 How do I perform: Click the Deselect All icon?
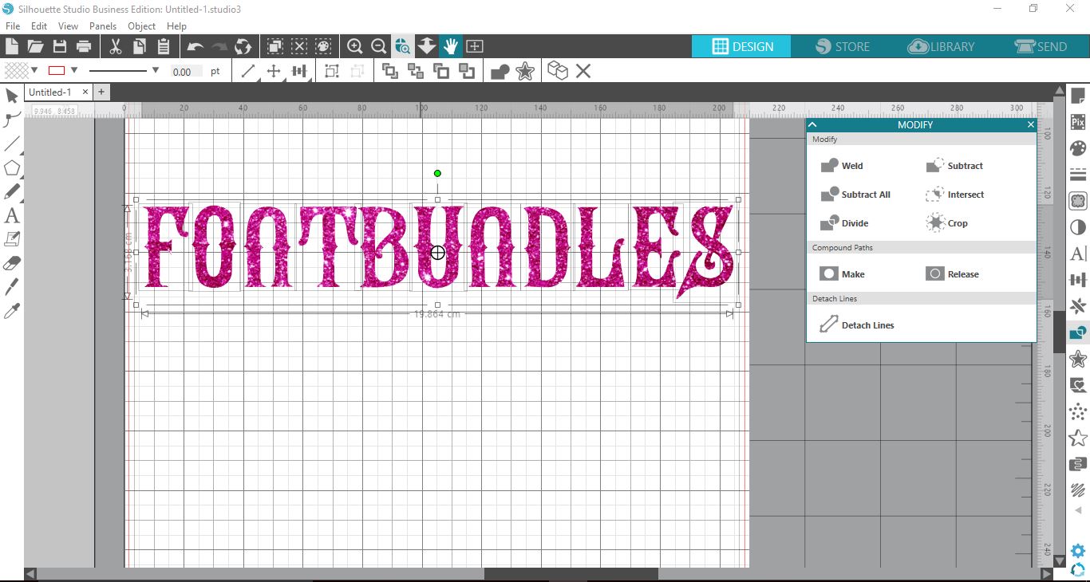pos(298,46)
